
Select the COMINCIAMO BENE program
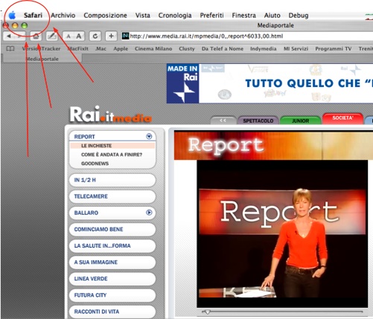tap(112, 229)
